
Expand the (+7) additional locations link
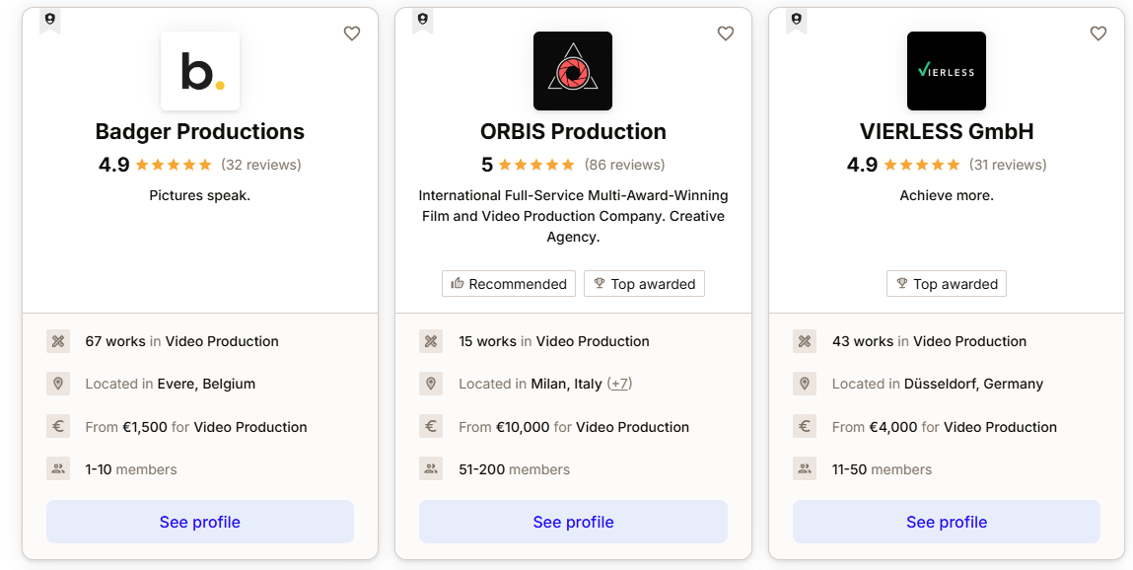[619, 384]
